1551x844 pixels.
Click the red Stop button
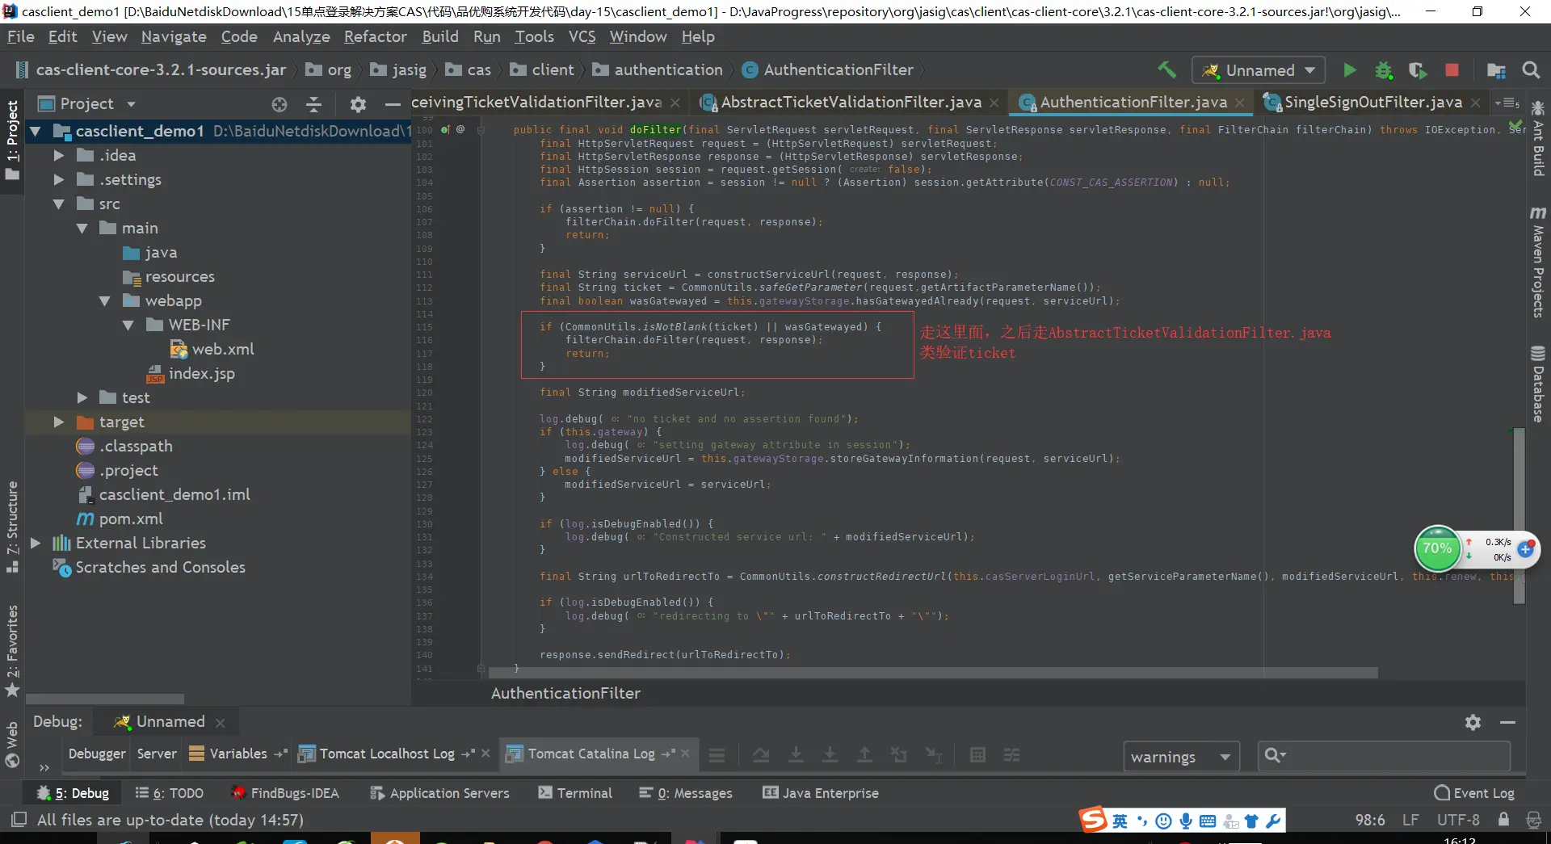(x=1452, y=70)
